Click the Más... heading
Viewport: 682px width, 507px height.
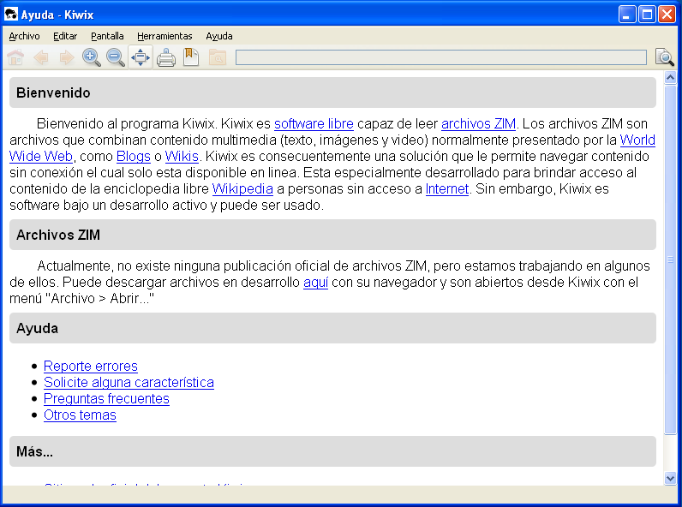pos(35,452)
